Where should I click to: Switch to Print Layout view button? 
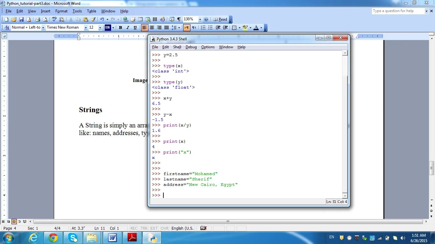pyautogui.click(x=14, y=221)
